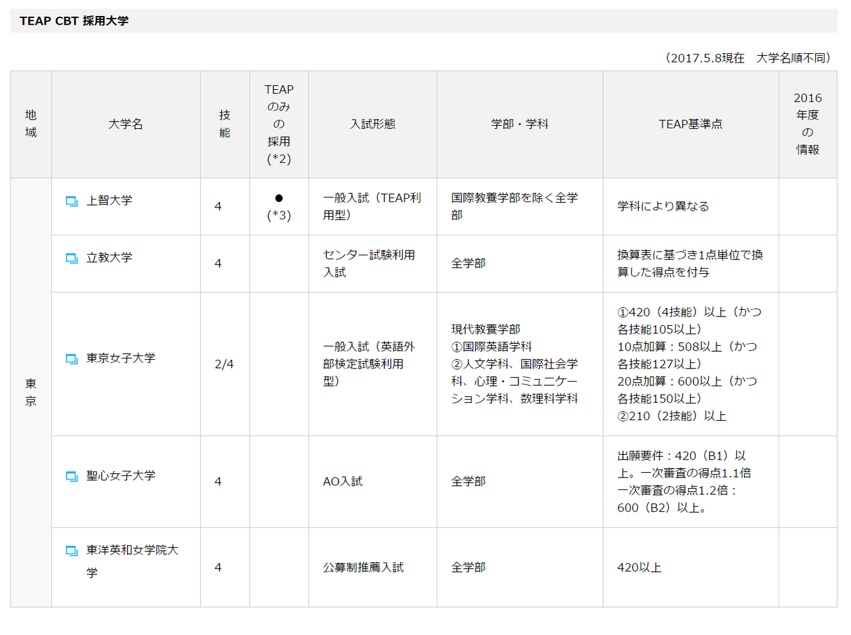Open the 東洋英和女学院大学 link
The height and width of the screenshot is (635, 851).
tap(132, 561)
